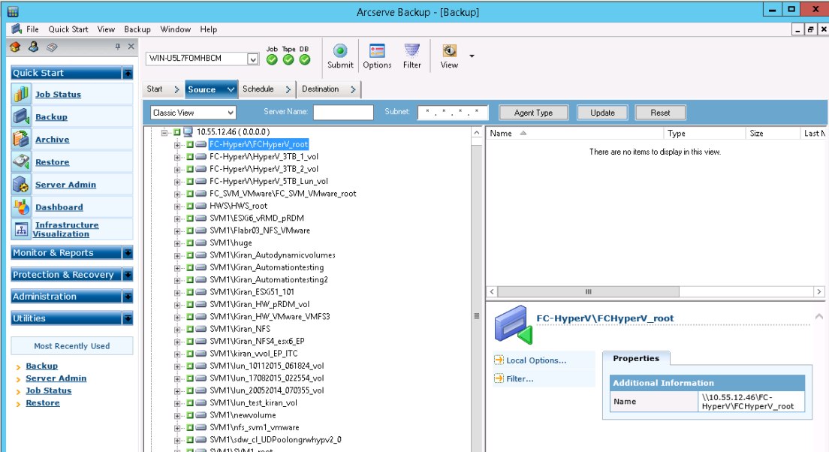Open the File menu
This screenshot has height=452, width=829.
pos(32,29)
